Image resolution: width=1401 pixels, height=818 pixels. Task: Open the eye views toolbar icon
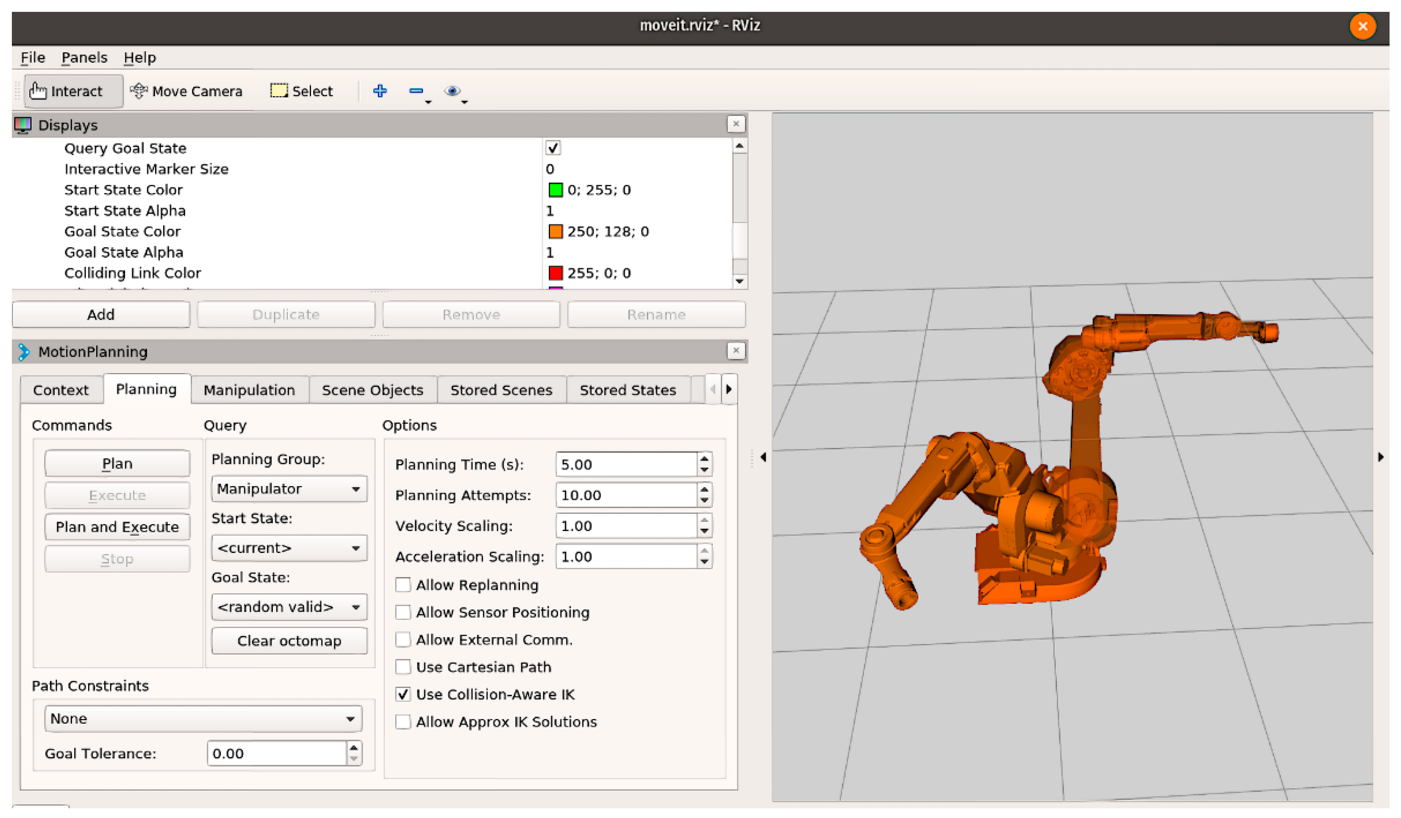[x=452, y=91]
